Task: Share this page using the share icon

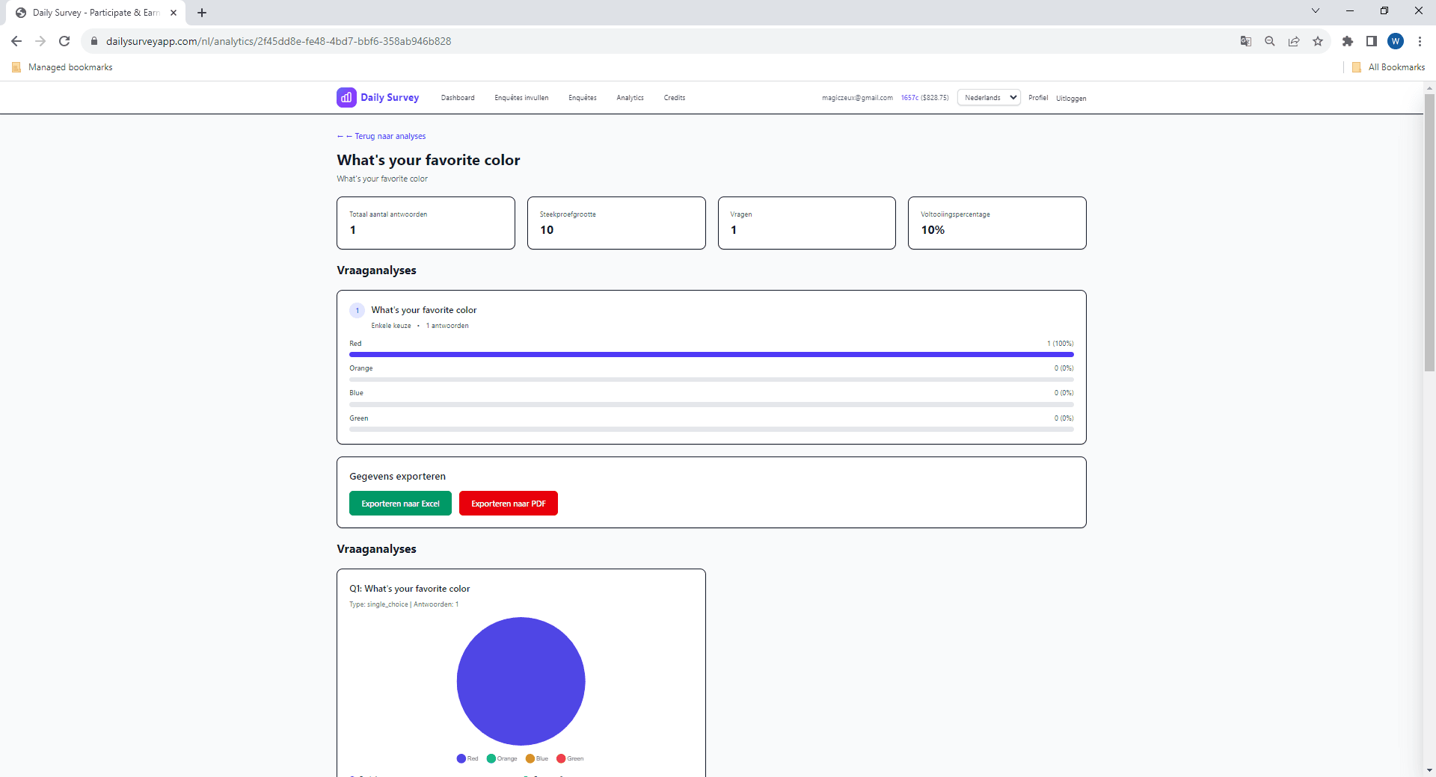Action: pos(1294,41)
